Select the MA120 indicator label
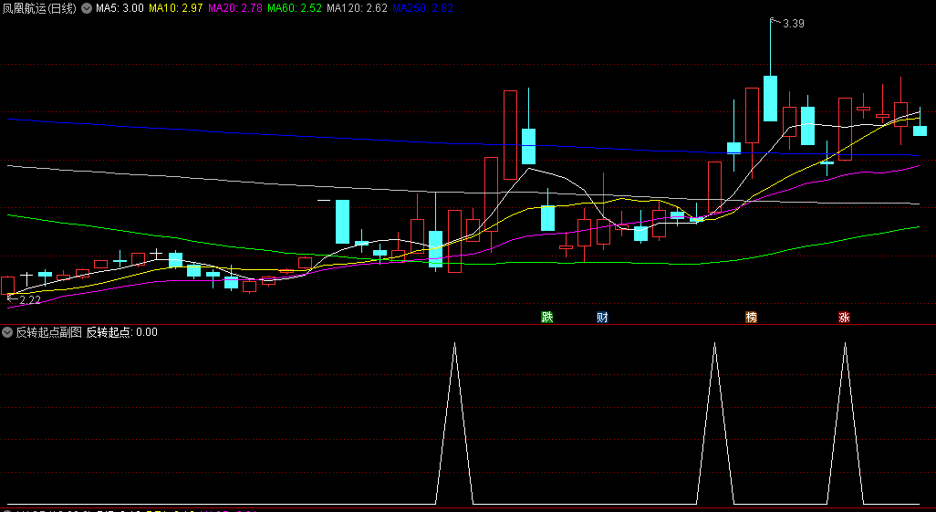This screenshot has height=512, width=936. (x=357, y=8)
